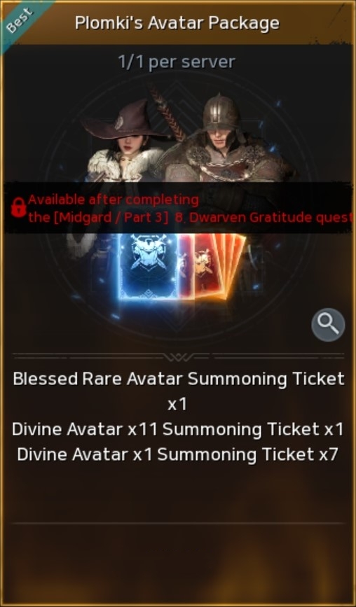Image resolution: width=356 pixels, height=607 pixels.
Task: Click the Plomki's Avatar Package title
Action: point(177,23)
